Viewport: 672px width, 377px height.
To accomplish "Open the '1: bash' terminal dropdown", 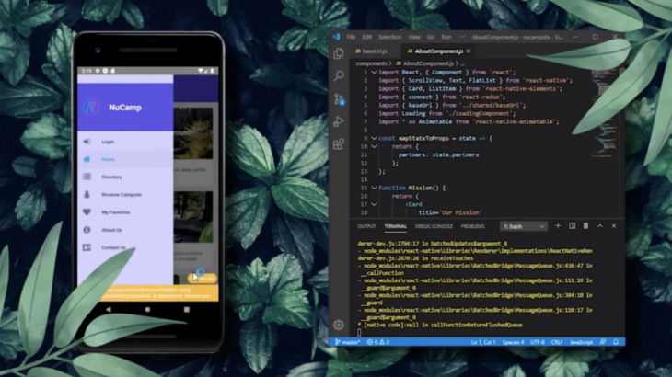I will point(523,226).
